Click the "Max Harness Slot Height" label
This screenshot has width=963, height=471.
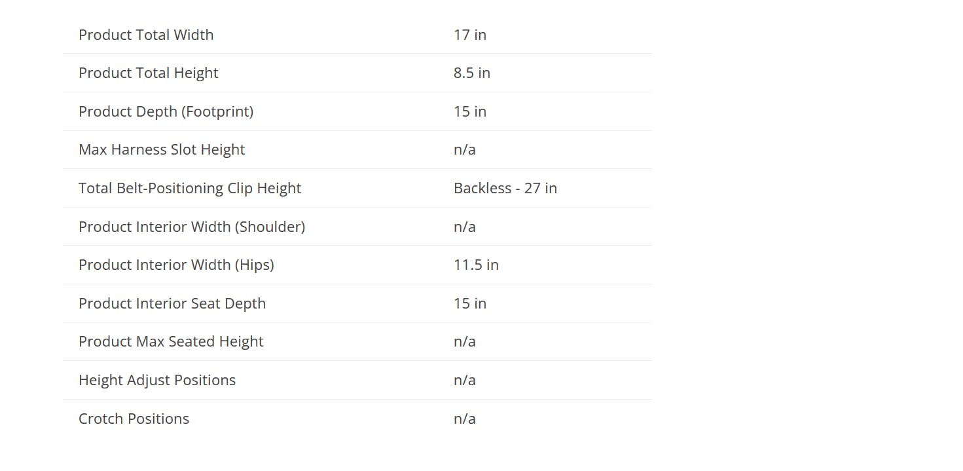pyautogui.click(x=162, y=149)
